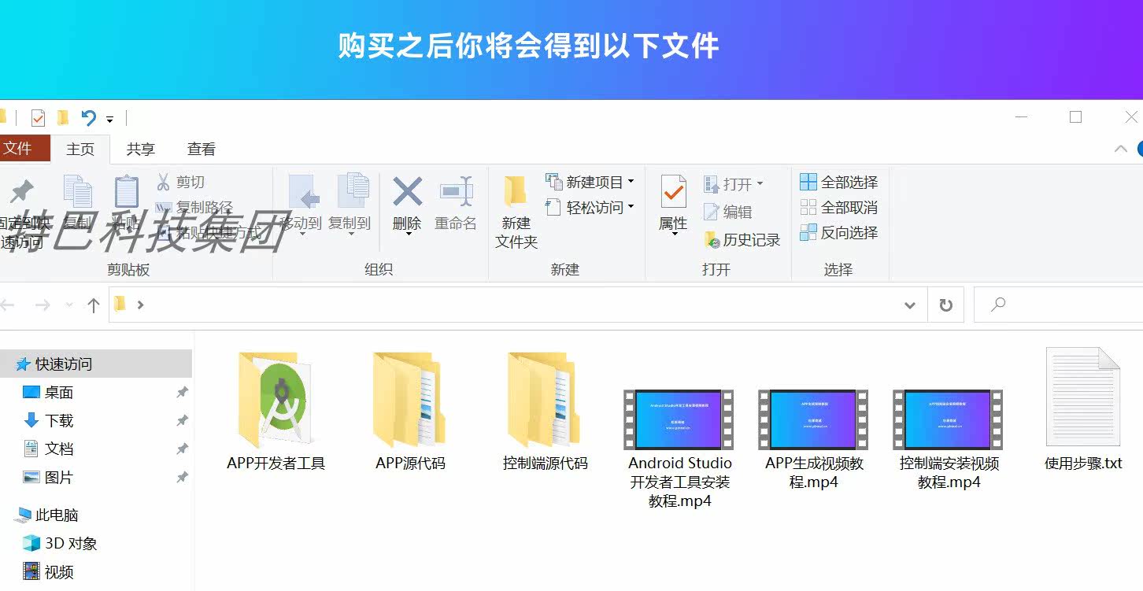Expand the 打开 dropdown arrow
Screen dimensions: 1143x591
click(x=760, y=184)
